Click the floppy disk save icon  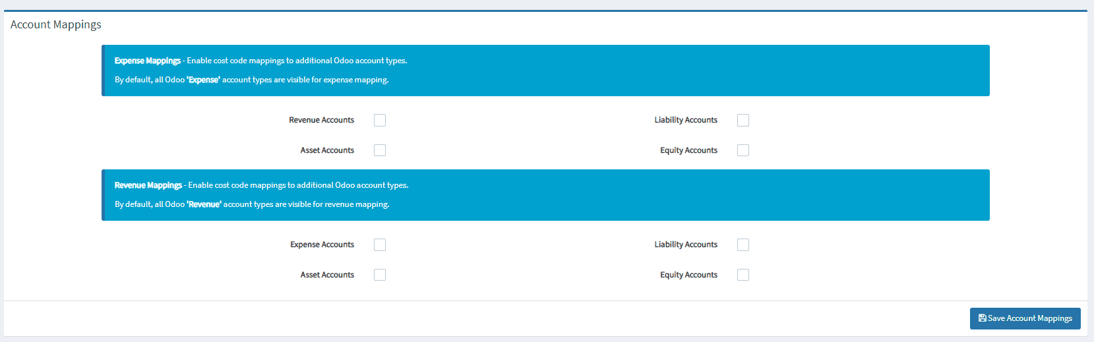(x=982, y=318)
